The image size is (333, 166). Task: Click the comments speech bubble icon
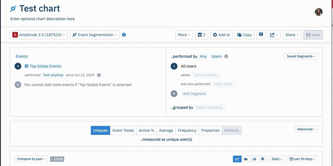(261, 35)
